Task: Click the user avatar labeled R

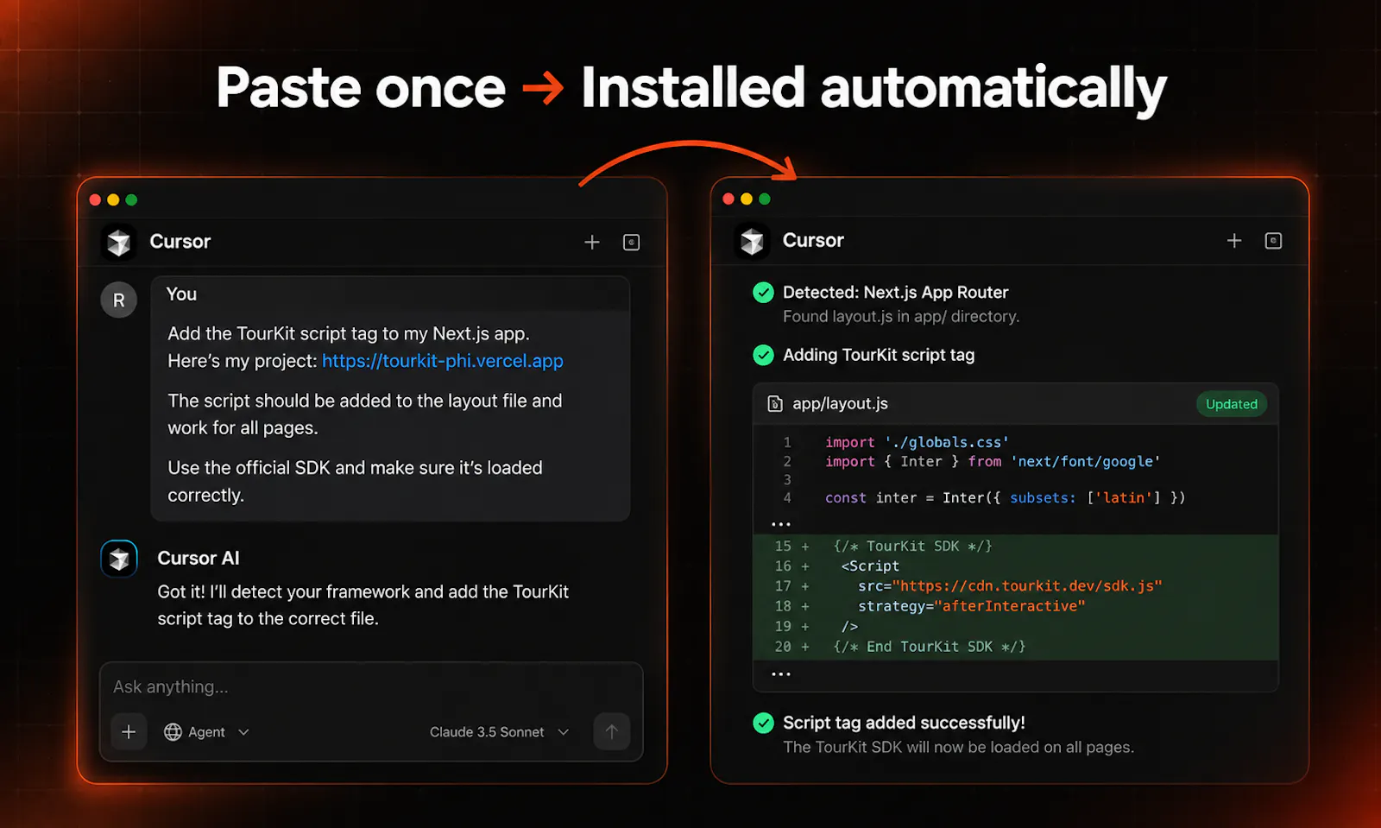Action: point(119,300)
